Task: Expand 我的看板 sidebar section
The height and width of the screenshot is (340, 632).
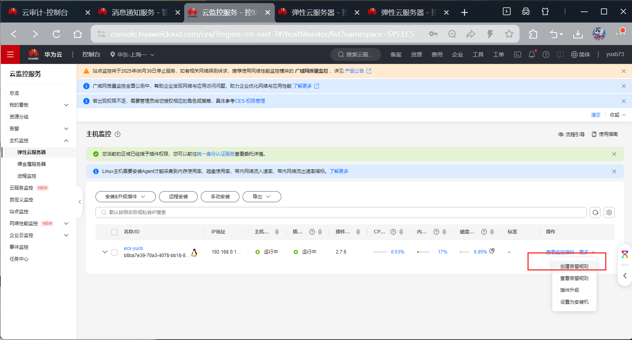Action: pos(66,105)
